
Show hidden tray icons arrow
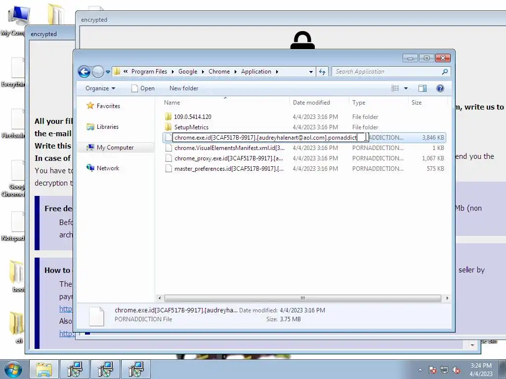pos(420,370)
